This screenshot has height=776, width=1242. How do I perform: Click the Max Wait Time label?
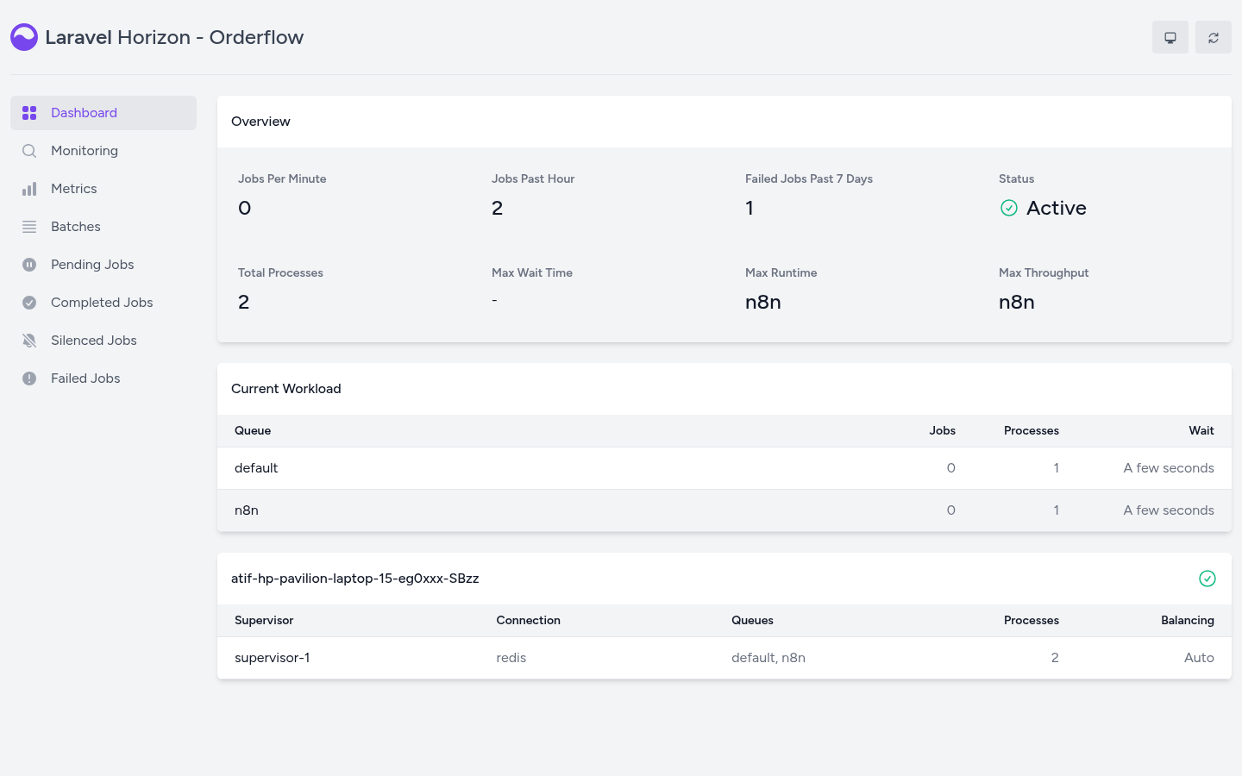click(532, 272)
